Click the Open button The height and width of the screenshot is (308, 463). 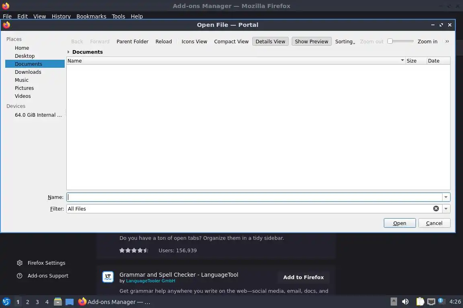coord(399,223)
